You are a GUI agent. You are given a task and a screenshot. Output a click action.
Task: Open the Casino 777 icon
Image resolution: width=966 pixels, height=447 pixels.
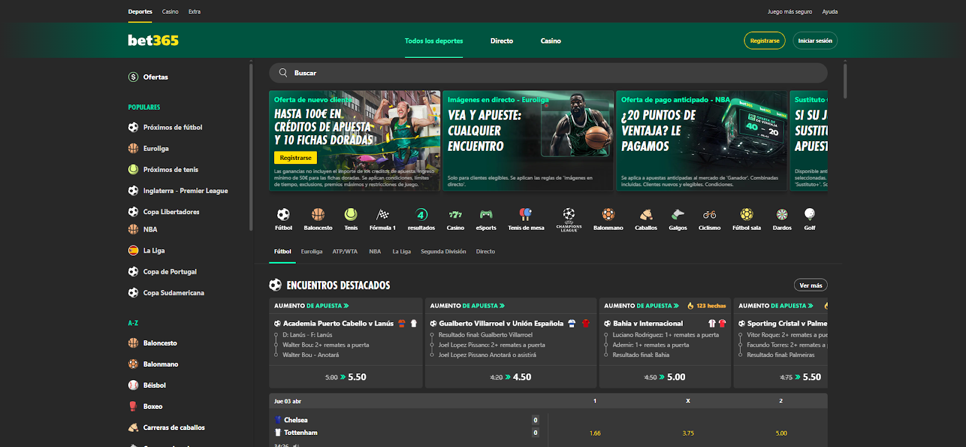[455, 215]
